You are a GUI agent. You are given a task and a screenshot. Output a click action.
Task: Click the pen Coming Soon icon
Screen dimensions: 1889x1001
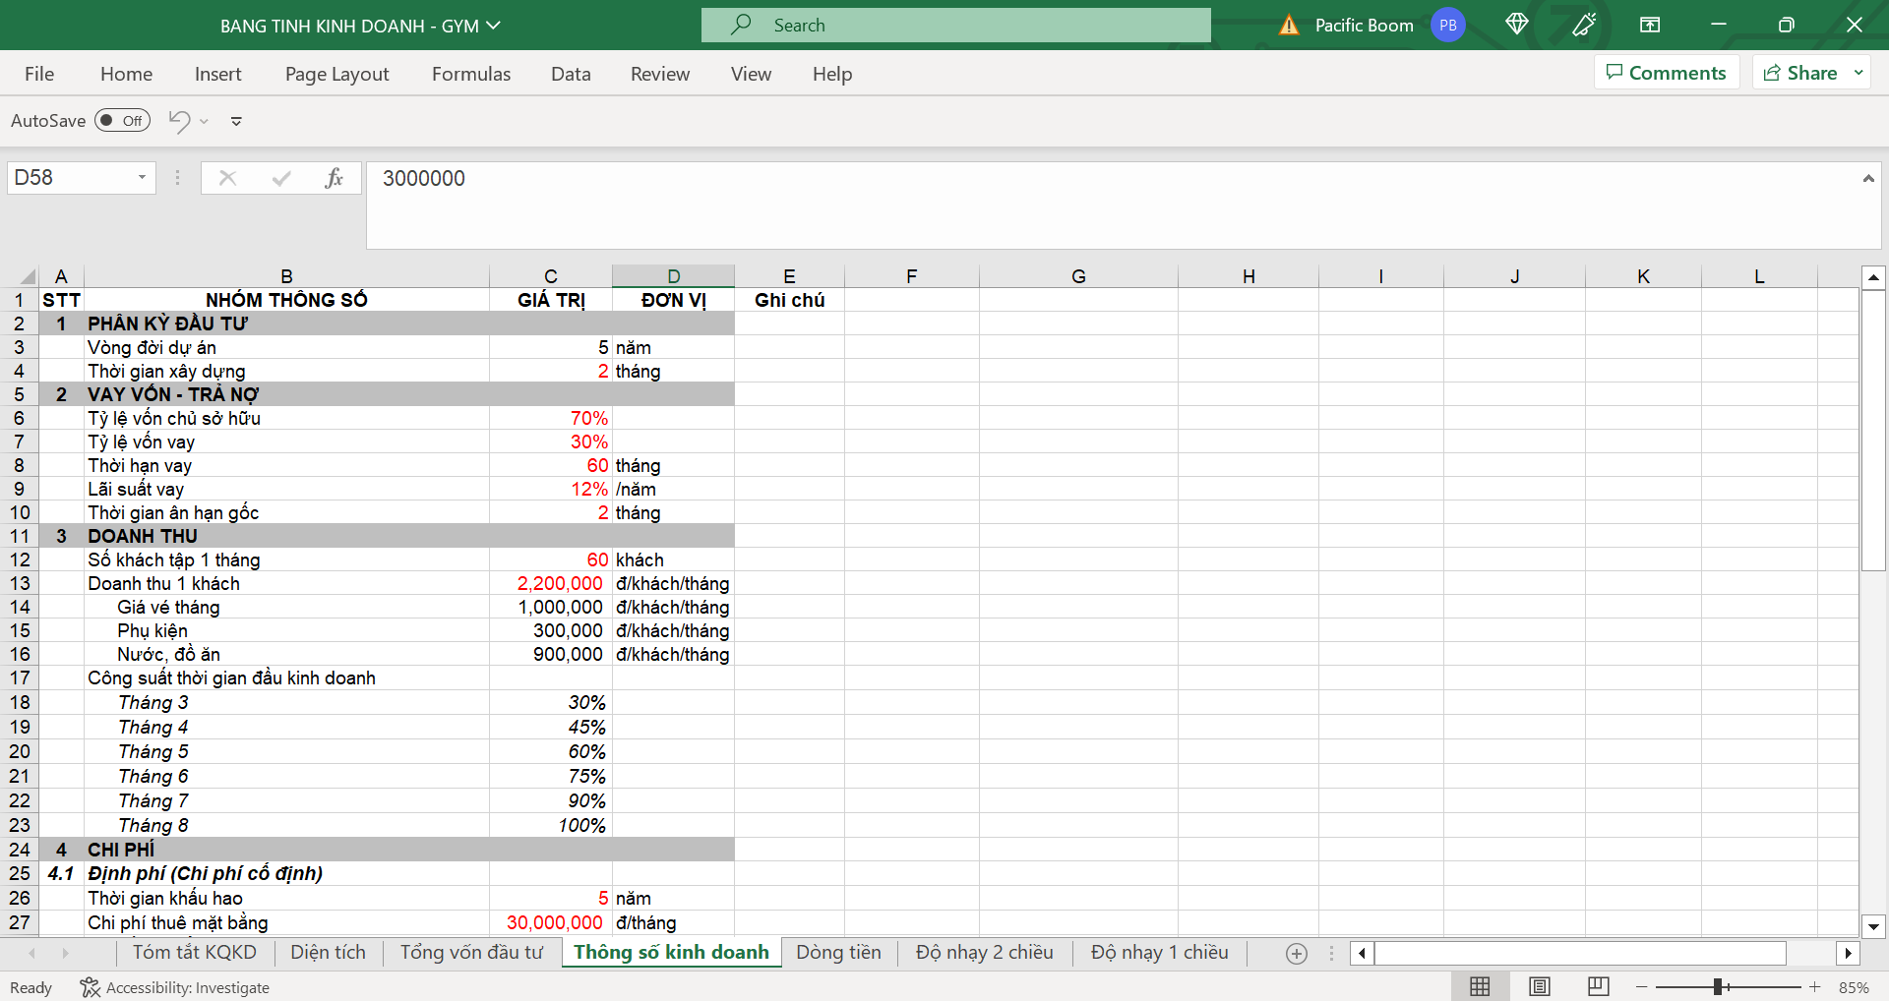(x=1583, y=25)
